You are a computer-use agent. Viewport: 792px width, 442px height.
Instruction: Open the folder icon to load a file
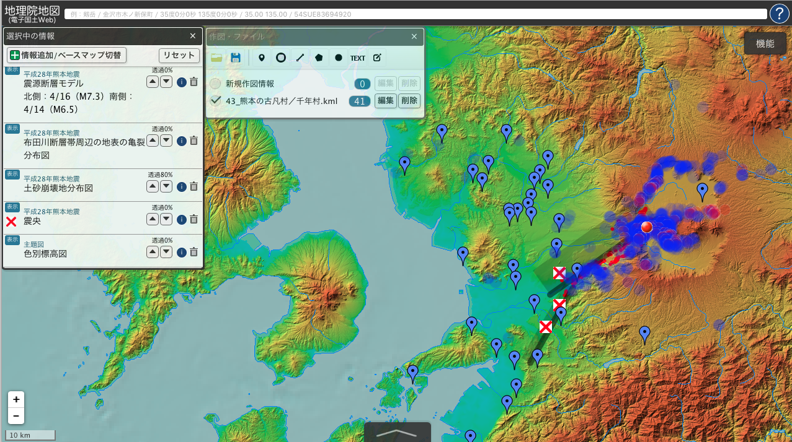216,58
